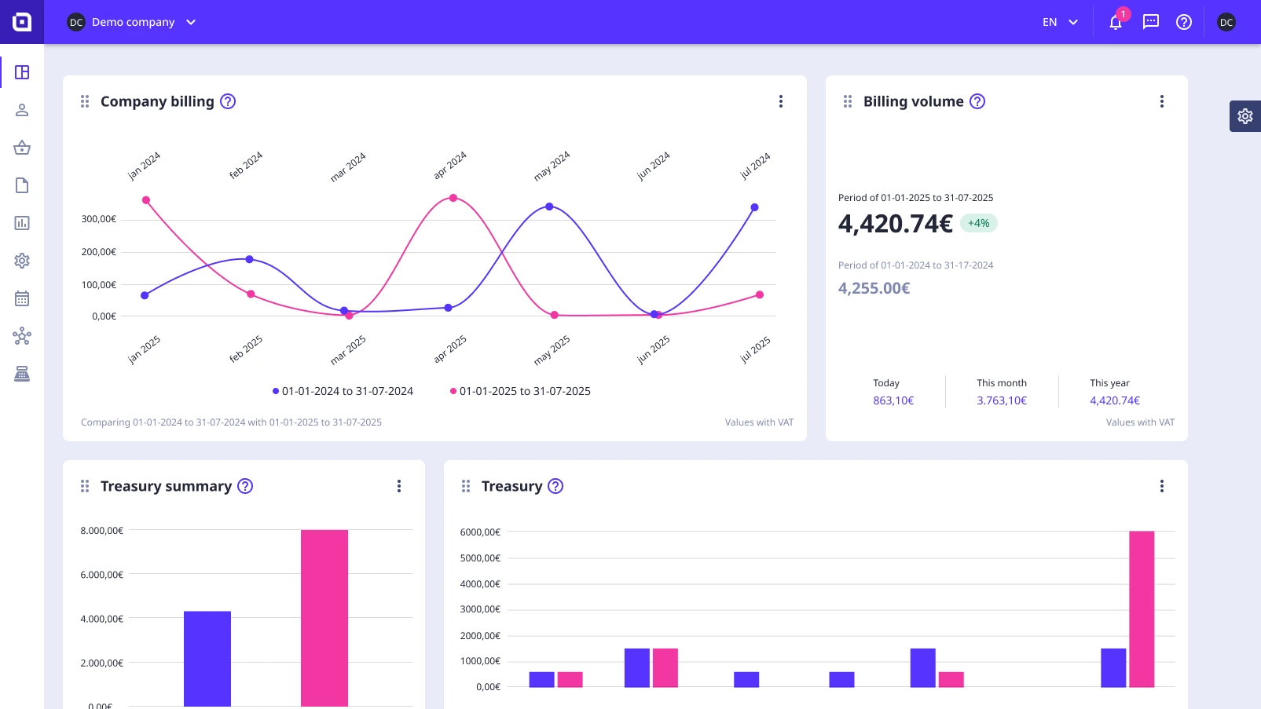Open the Sales basket icon
The height and width of the screenshot is (709, 1261).
point(22,148)
